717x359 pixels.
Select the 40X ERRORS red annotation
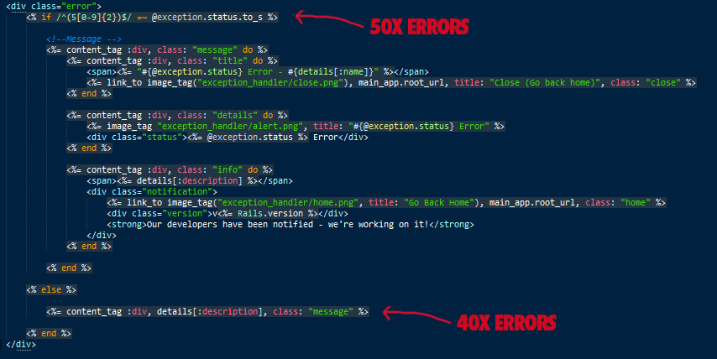pyautogui.click(x=506, y=323)
